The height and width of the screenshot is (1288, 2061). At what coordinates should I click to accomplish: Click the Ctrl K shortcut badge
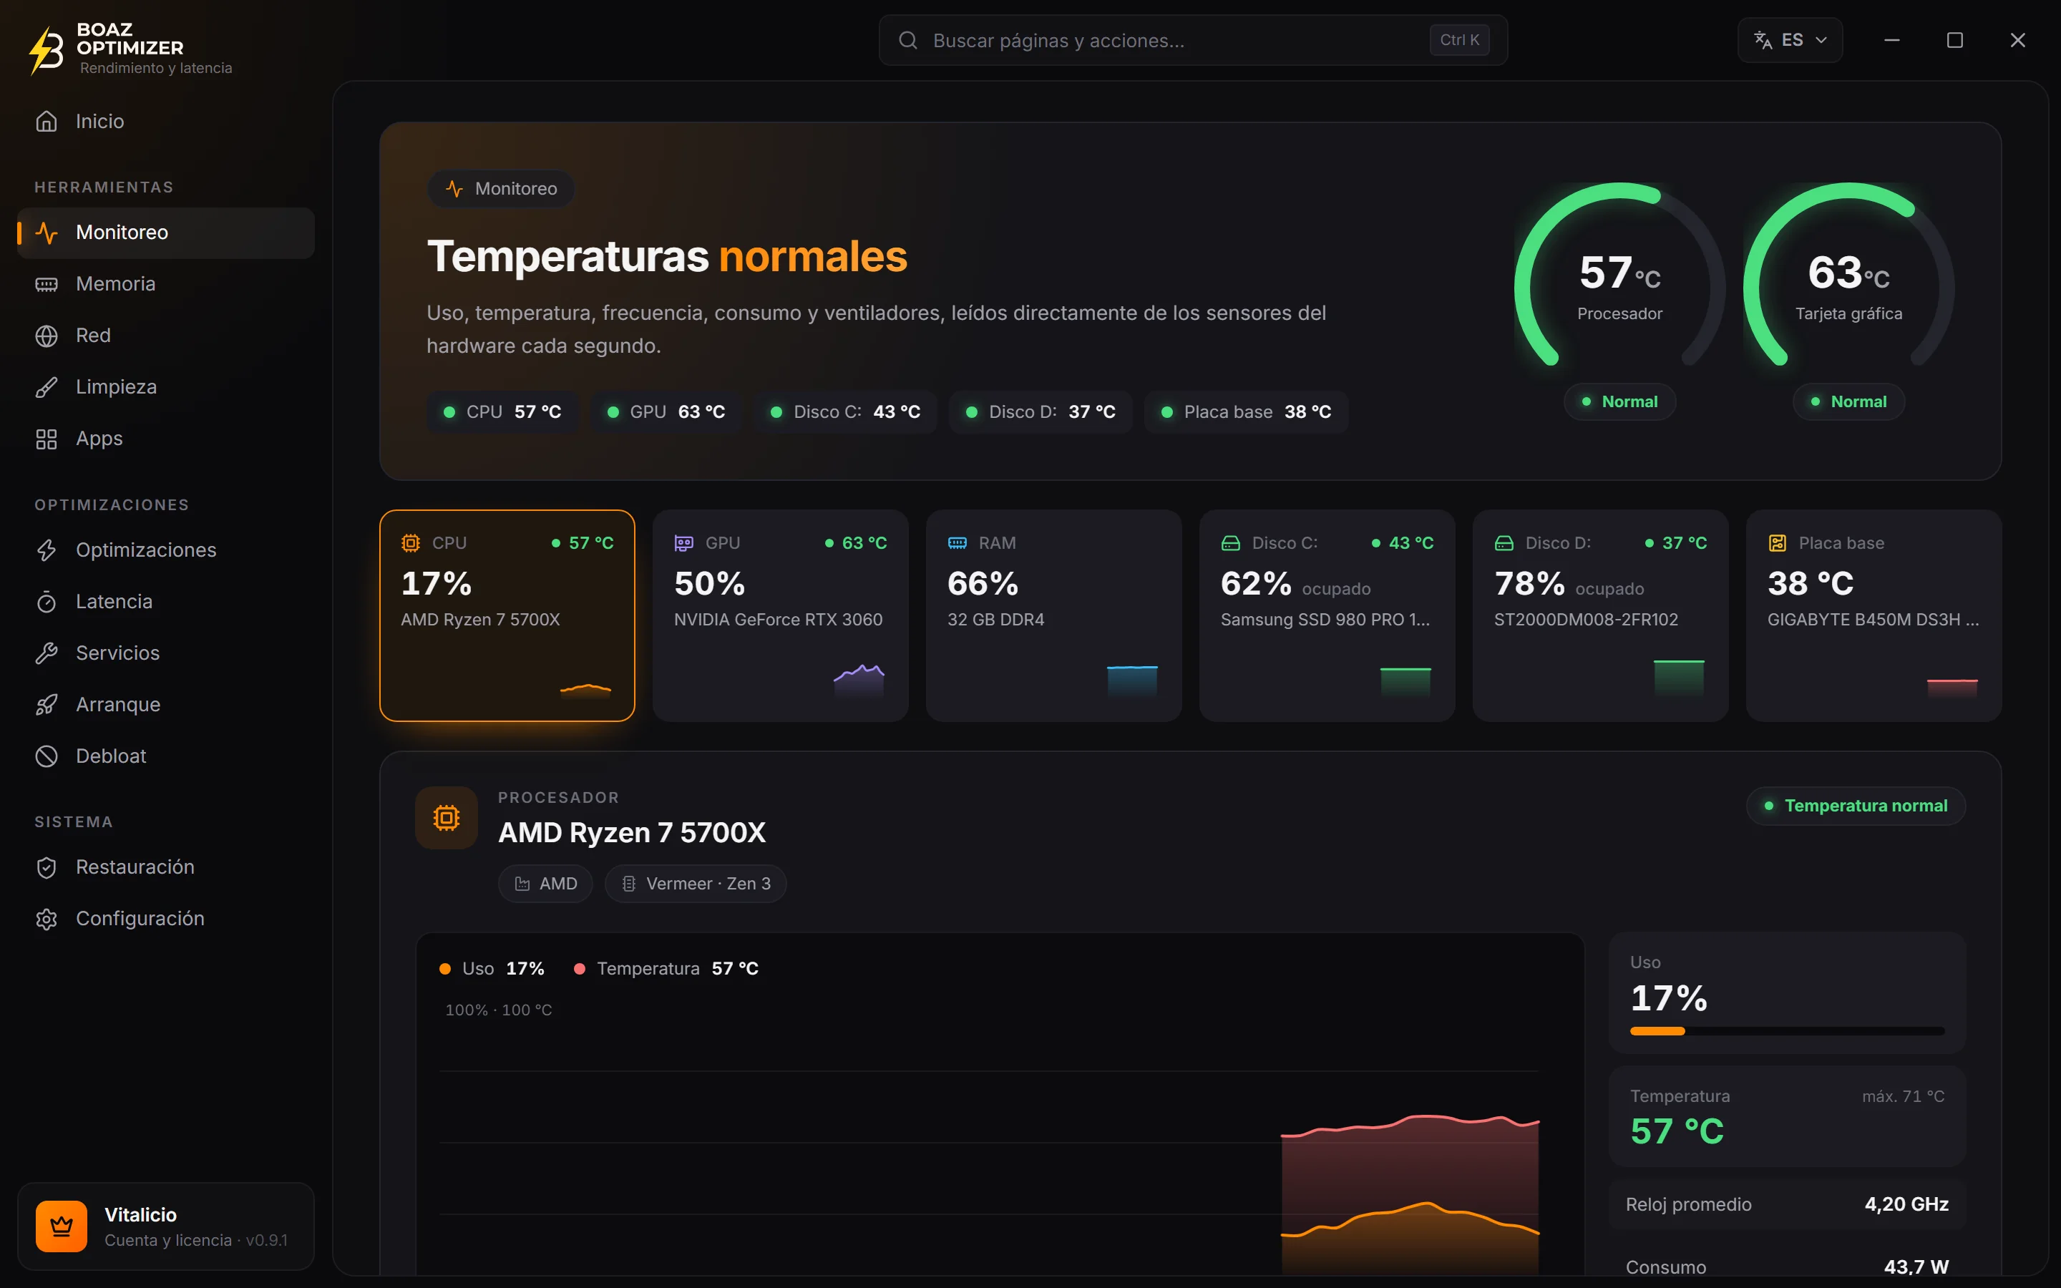(1459, 40)
